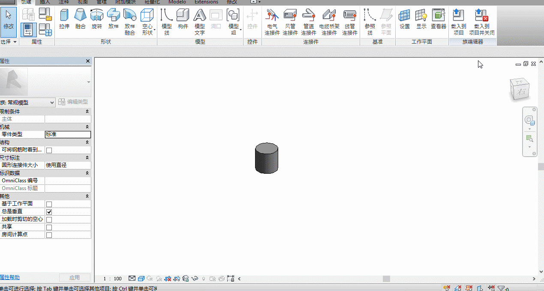
Task: Pick the 放样融合 (Swept Blend) tool
Action: [x=130, y=22]
